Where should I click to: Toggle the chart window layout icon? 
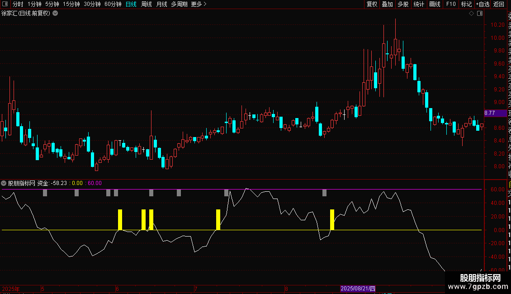[x=480, y=14]
